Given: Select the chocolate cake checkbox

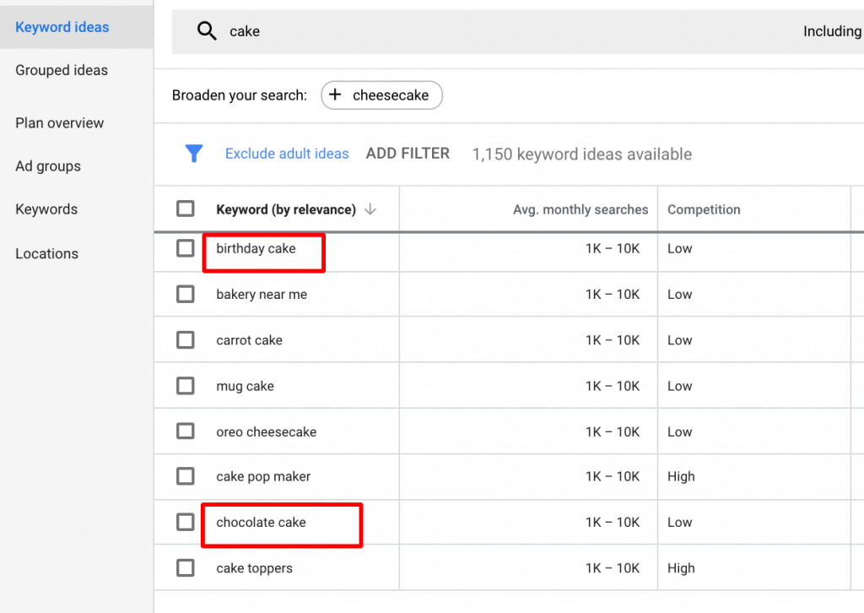Looking at the screenshot, I should coord(186,522).
